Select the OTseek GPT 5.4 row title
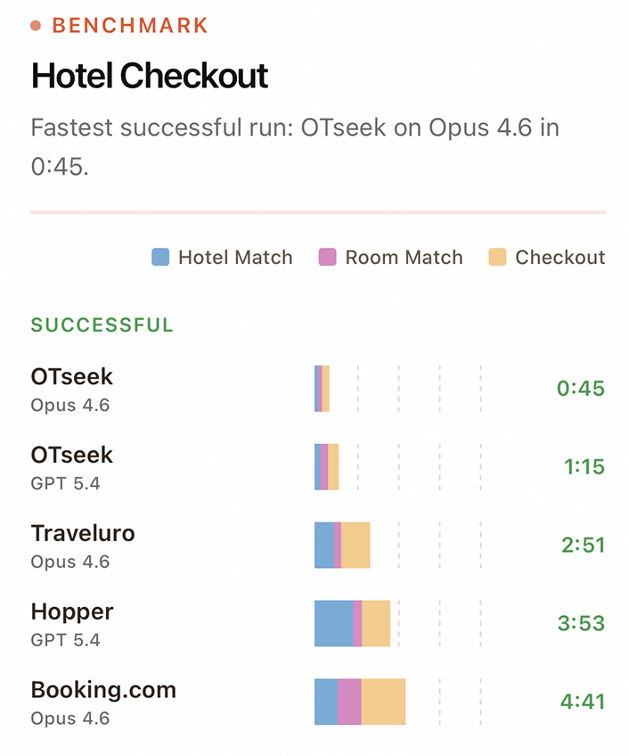The width and height of the screenshot is (629, 756). [72, 456]
